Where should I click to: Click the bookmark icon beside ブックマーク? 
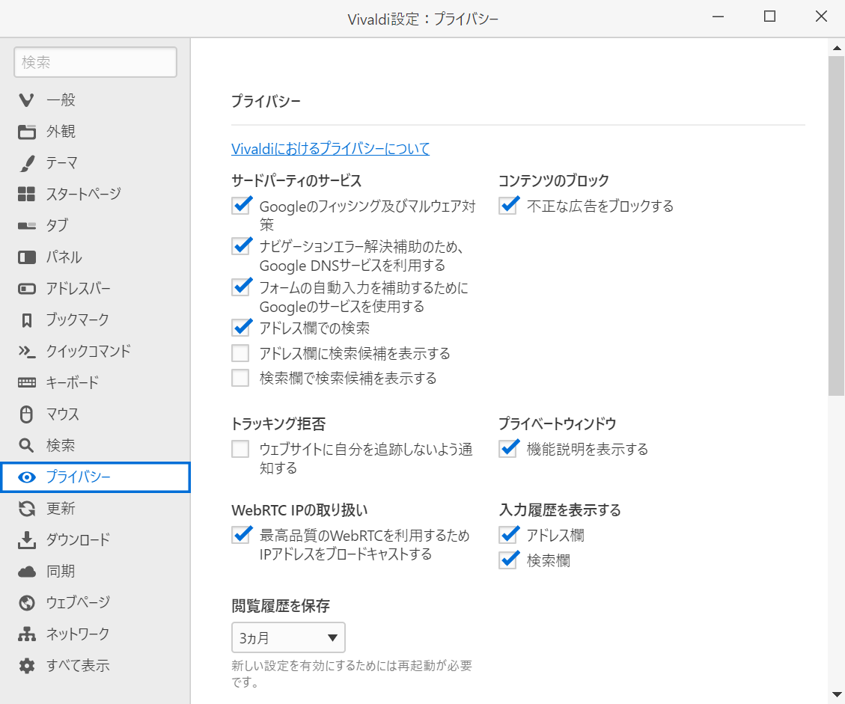pos(26,320)
